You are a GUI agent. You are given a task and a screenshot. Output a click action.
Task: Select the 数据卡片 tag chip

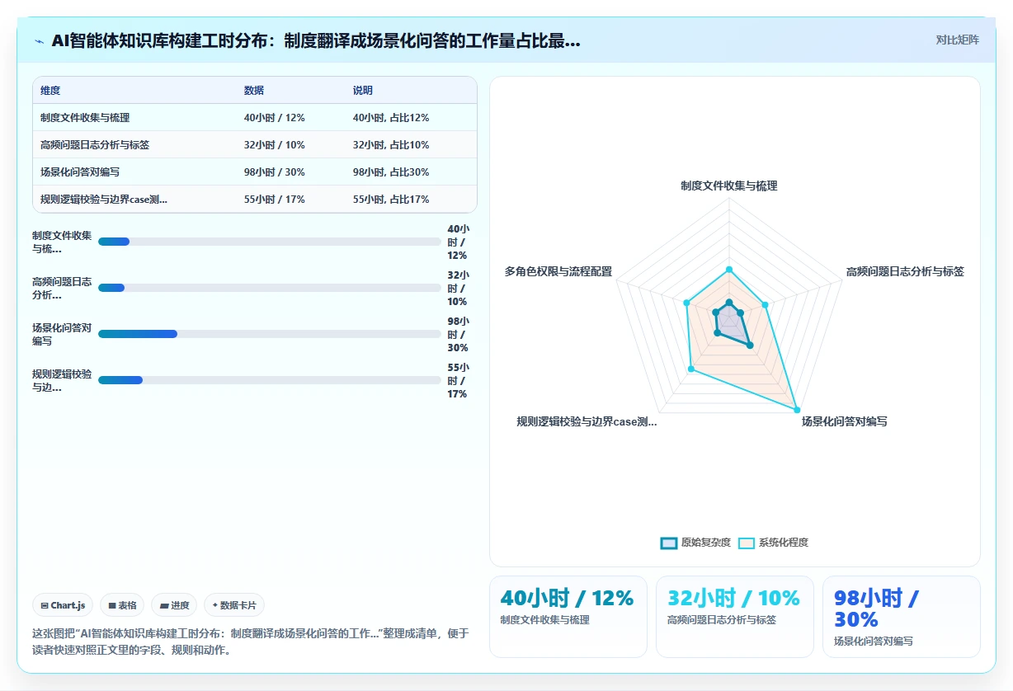tap(234, 605)
